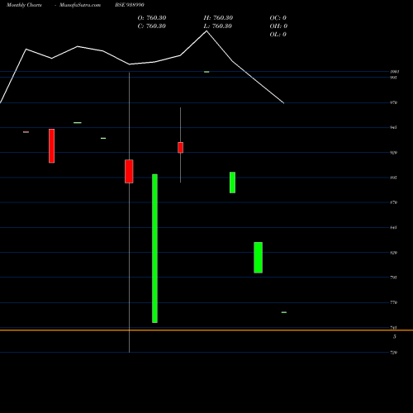
Task: Click the small red candle body near 920
Action: 180,147
